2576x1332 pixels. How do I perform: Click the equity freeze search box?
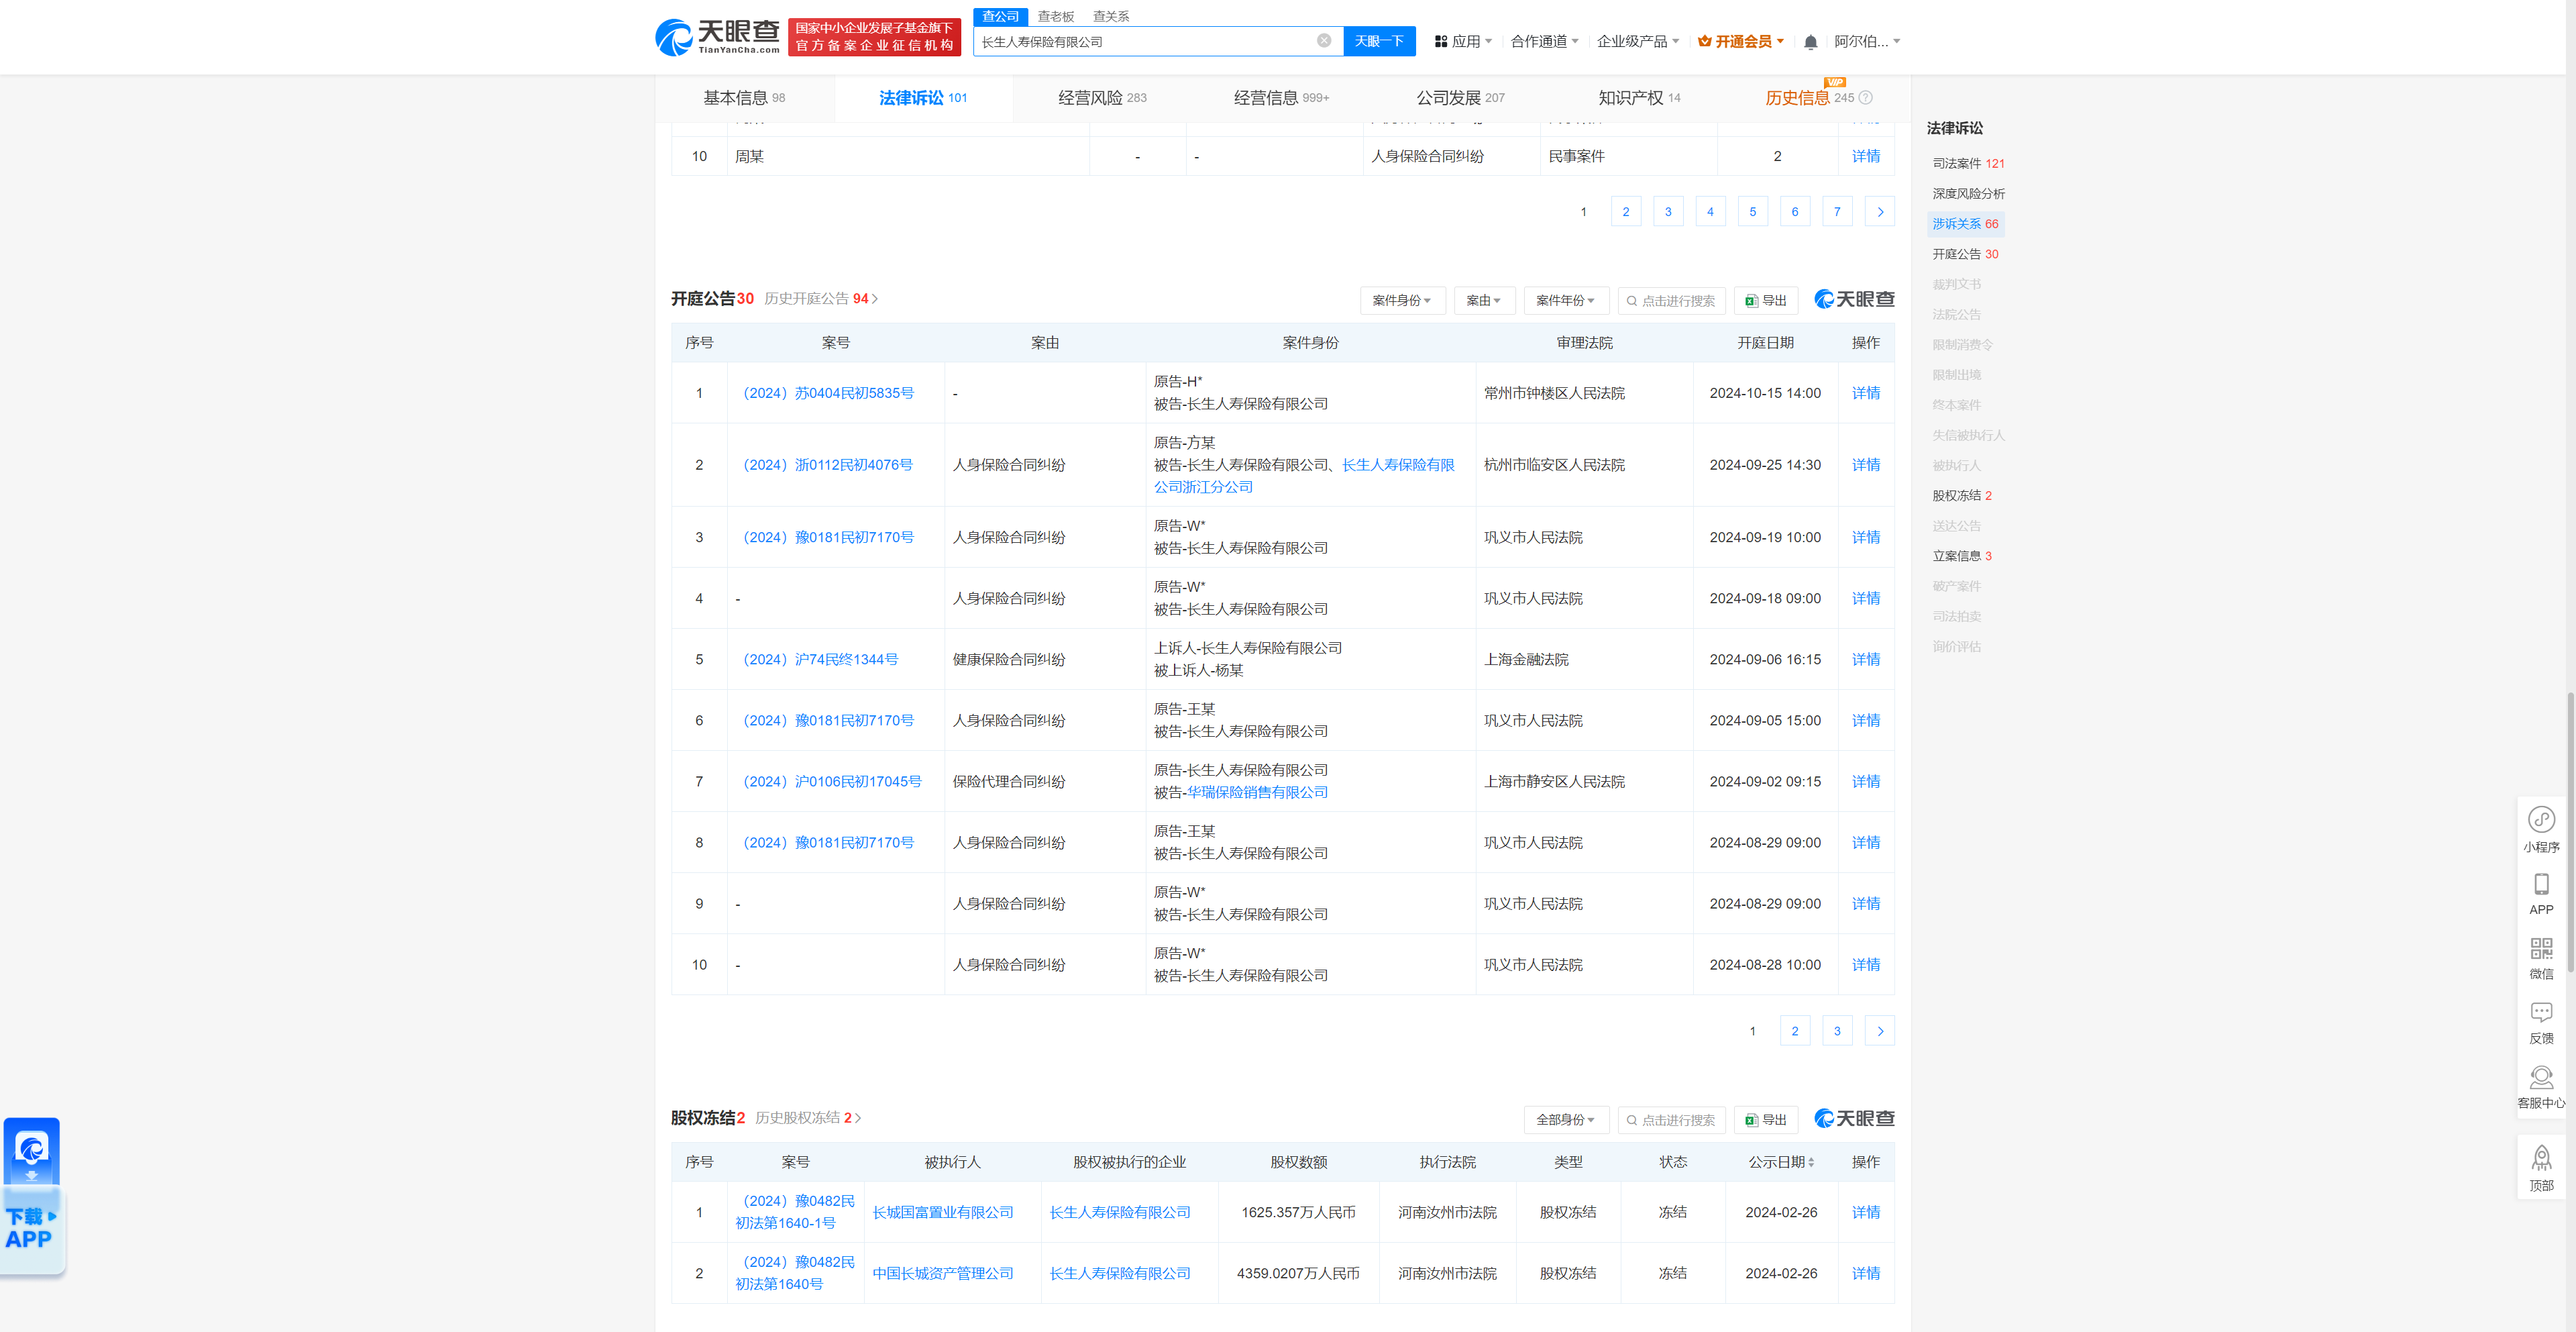click(x=1671, y=1119)
